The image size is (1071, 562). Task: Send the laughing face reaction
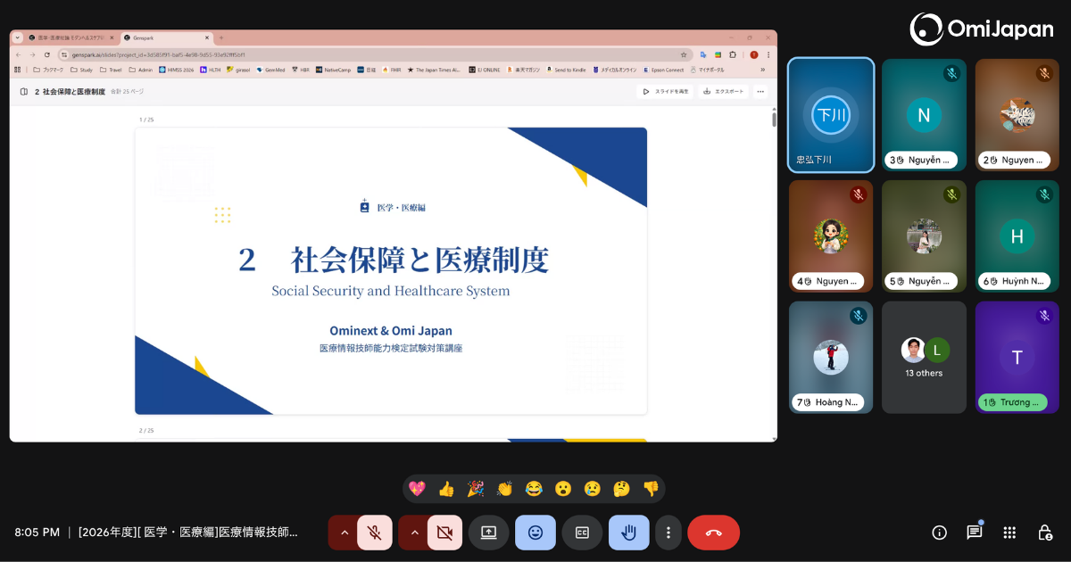[534, 489]
